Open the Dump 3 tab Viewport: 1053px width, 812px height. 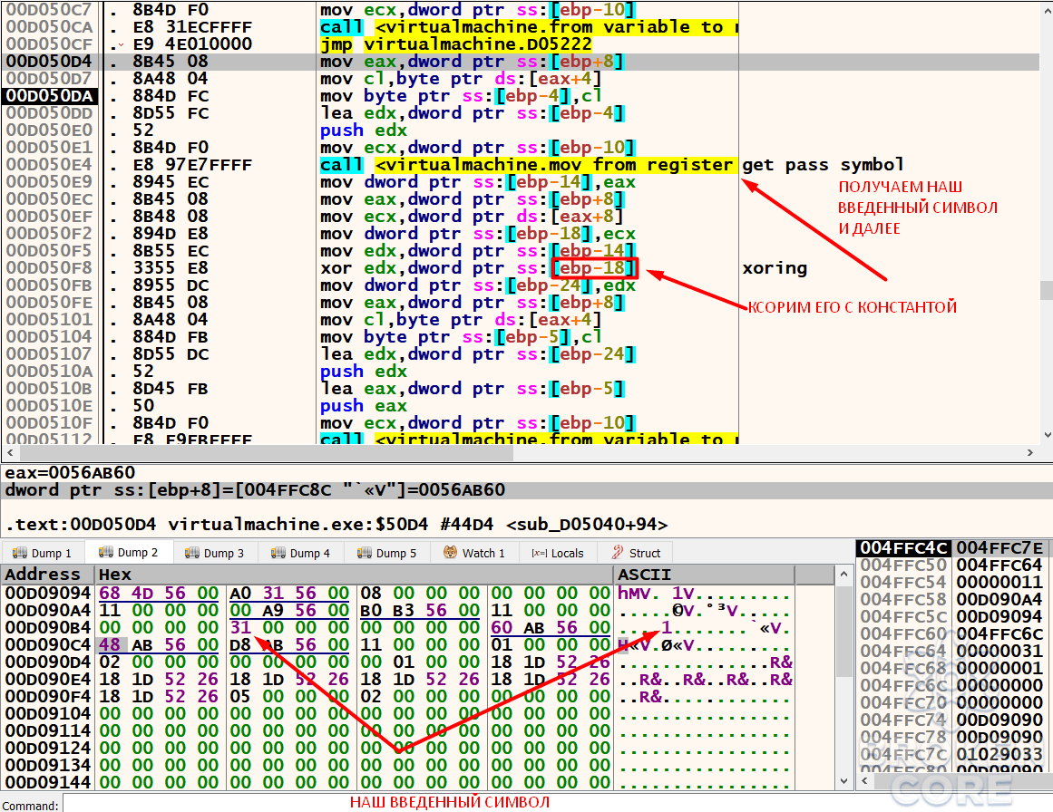click(215, 553)
